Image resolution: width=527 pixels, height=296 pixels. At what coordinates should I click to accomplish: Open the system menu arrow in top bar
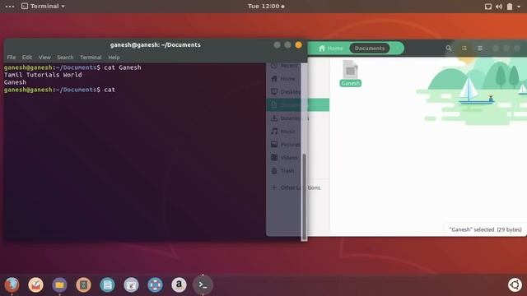(519, 7)
